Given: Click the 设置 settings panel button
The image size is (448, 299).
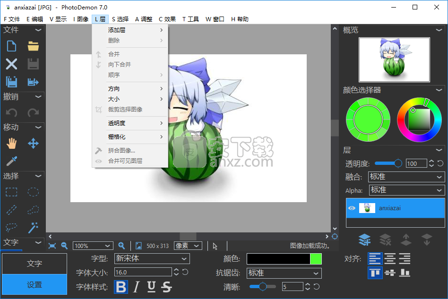Looking at the screenshot, I should pos(34,284).
